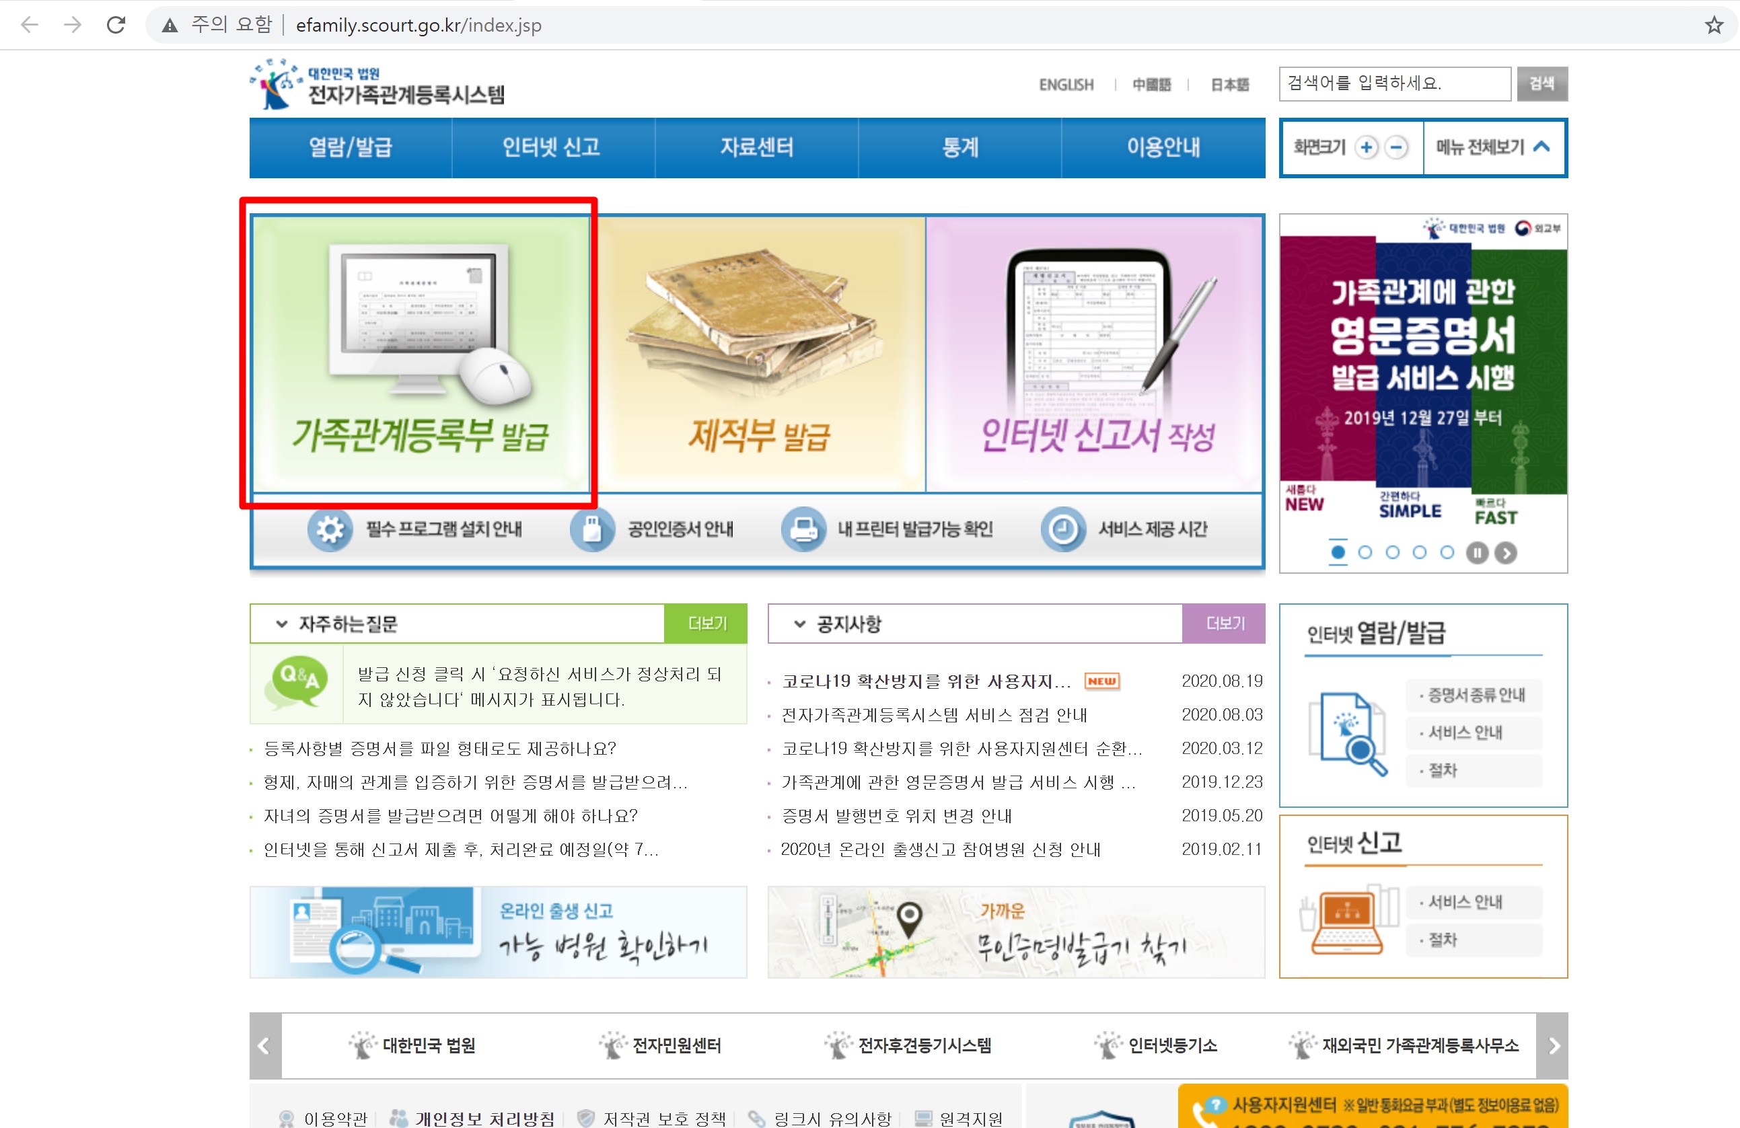This screenshot has height=1128, width=1740.
Task: Click the browser address bar URL
Action: coord(419,26)
